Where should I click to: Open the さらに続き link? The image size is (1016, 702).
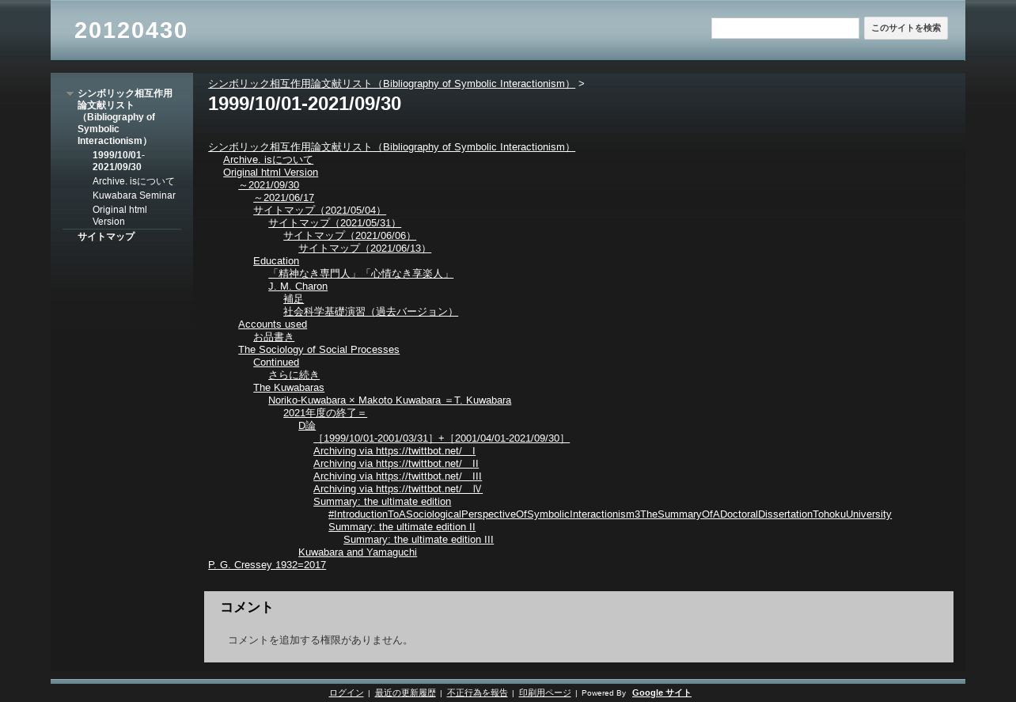click(x=294, y=375)
